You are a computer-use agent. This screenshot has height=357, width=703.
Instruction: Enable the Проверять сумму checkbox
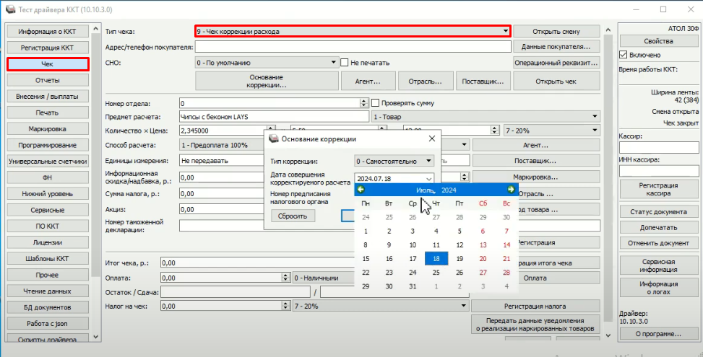coord(375,103)
